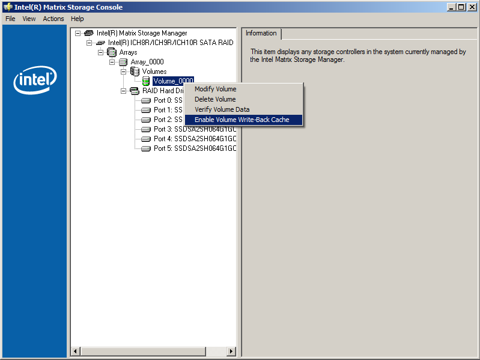Select the Volume_0000 tree item

(173, 81)
